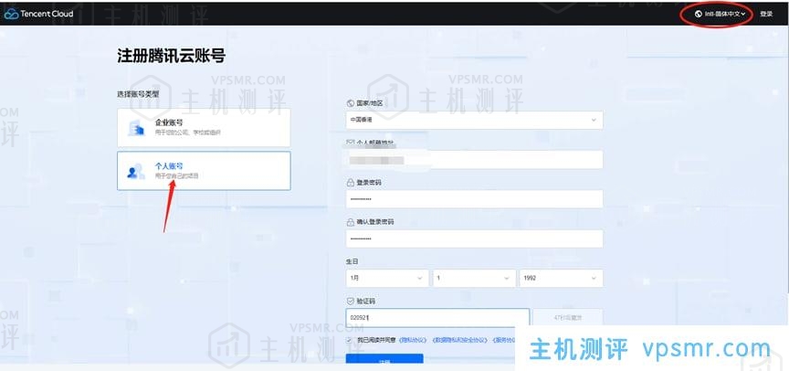Click the personal email address input field

pos(474,160)
